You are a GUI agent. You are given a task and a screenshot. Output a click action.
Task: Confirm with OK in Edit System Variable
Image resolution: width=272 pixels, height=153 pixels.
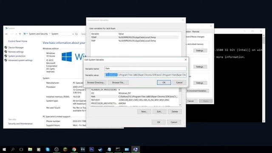[164, 82]
